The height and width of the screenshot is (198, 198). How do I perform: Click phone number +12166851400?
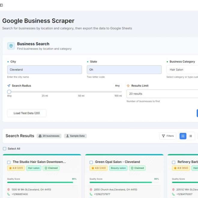click(x=20, y=194)
